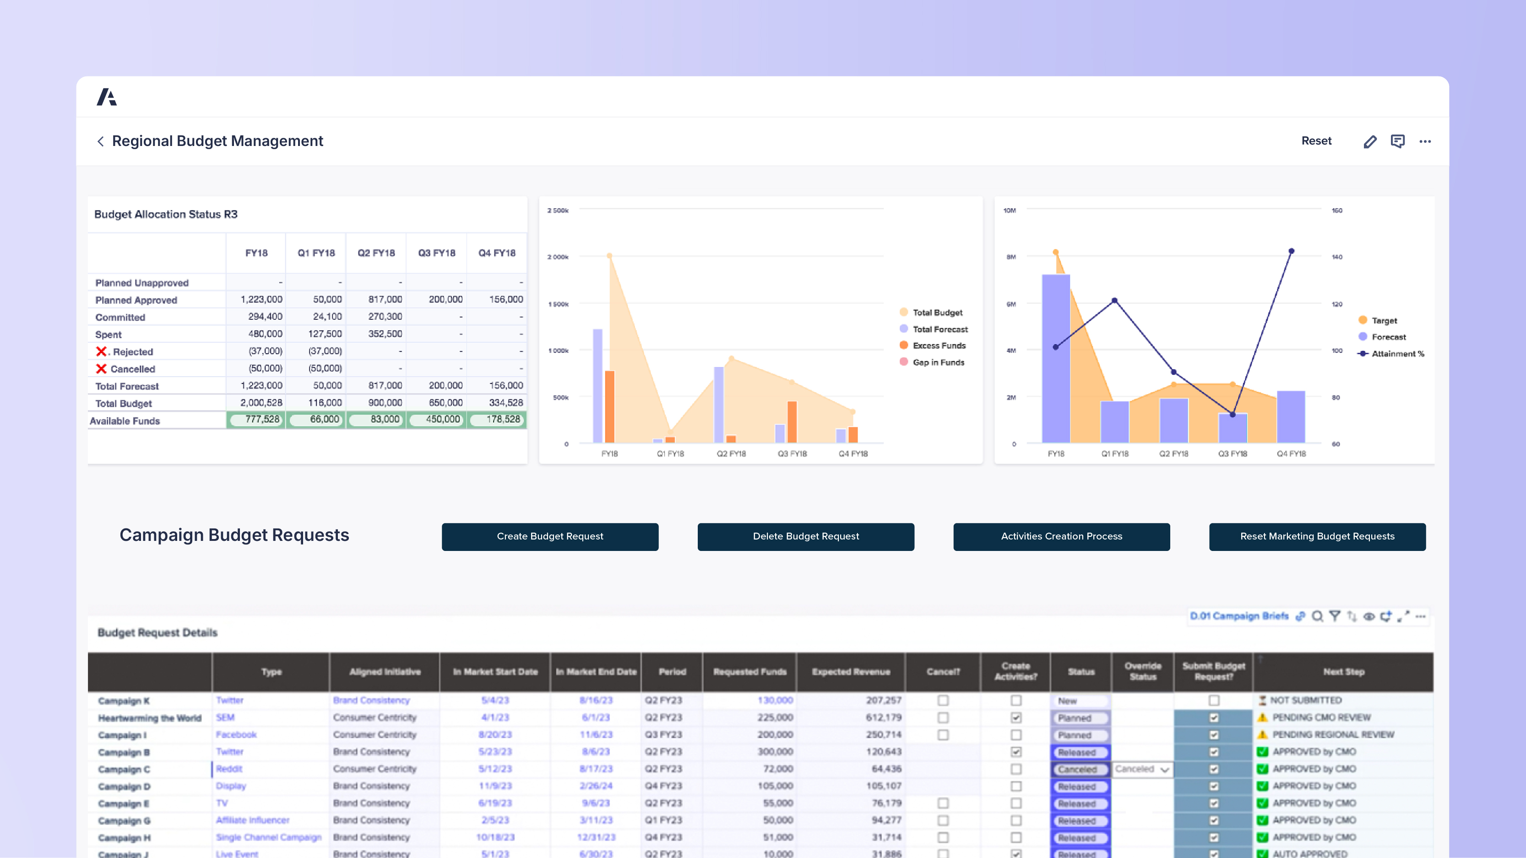Open the comments icon next to the pencil
The image size is (1526, 858).
tap(1398, 141)
